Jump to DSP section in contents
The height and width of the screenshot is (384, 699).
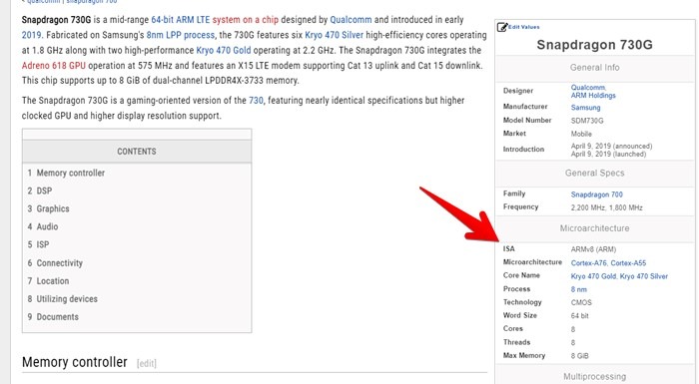(x=40, y=191)
